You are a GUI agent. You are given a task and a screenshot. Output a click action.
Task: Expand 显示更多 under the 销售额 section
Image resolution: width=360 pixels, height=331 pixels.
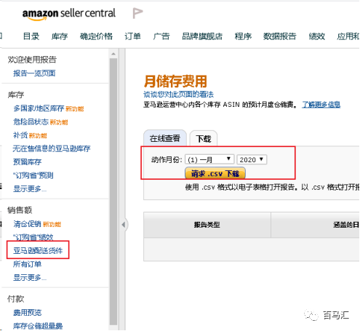click(x=30, y=277)
